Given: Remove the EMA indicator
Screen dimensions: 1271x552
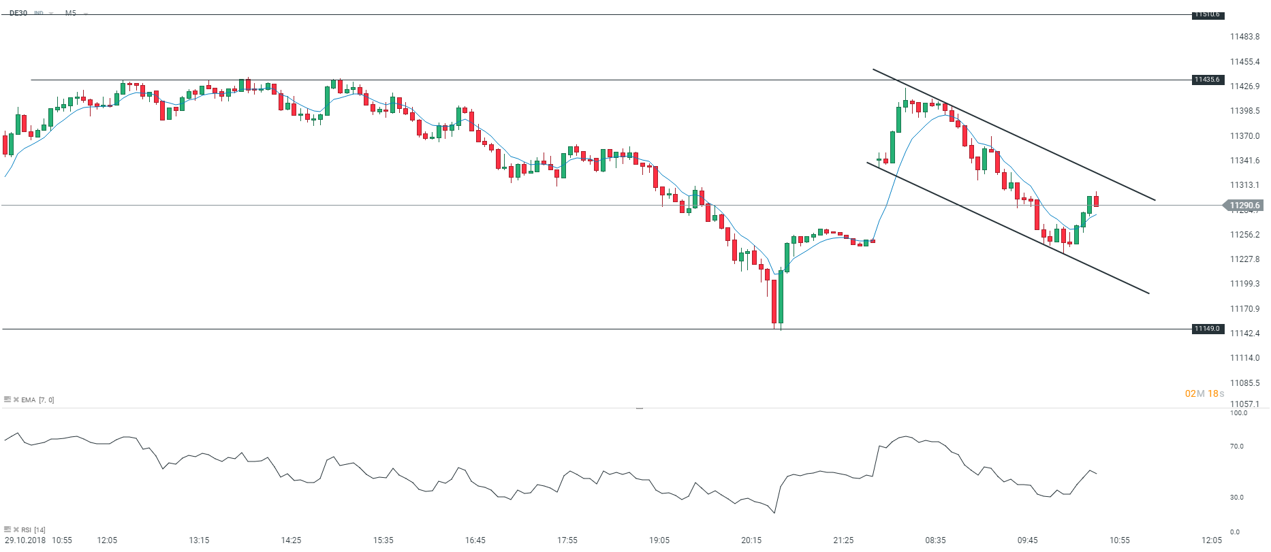Looking at the screenshot, I should pos(16,400).
